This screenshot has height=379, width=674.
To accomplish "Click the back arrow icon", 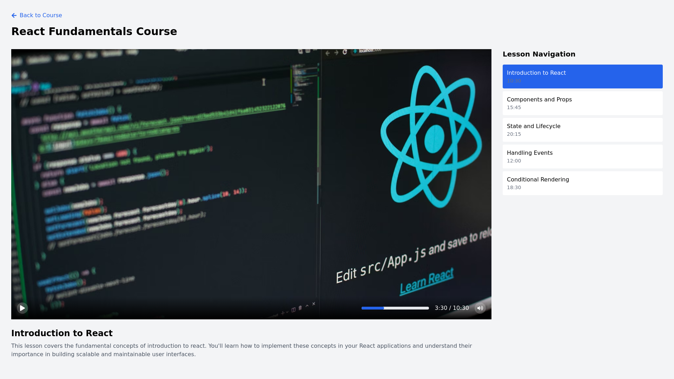I will (14, 15).
